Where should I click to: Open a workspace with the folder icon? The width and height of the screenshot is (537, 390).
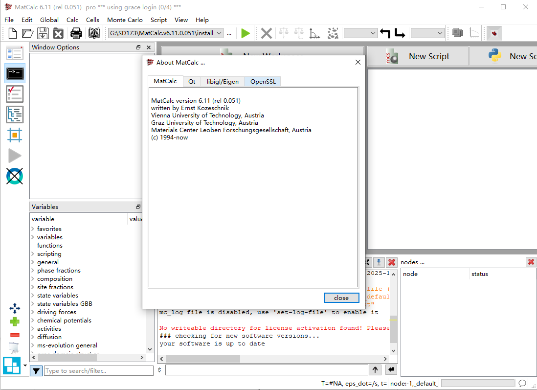27,33
